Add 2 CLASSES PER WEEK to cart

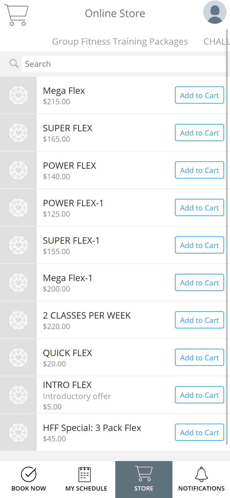199,320
